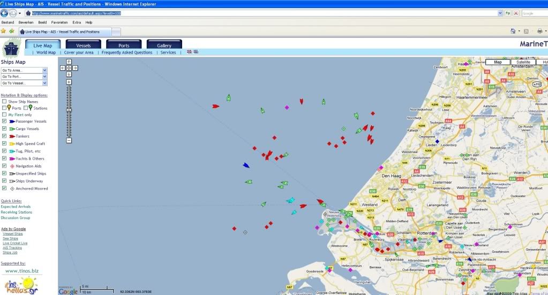Click the blue passenger vessel at sea
The image size is (548, 295).
[x=246, y=165]
